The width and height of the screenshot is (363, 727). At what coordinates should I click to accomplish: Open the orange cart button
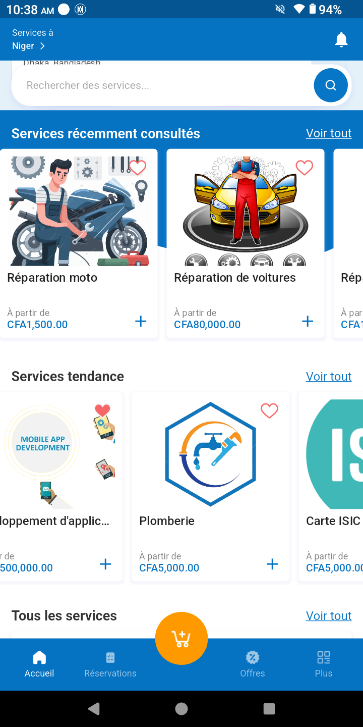point(181,638)
